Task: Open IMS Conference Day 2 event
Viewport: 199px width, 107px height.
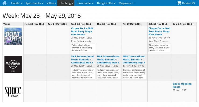Action: pyautogui.click(x=108, y=59)
